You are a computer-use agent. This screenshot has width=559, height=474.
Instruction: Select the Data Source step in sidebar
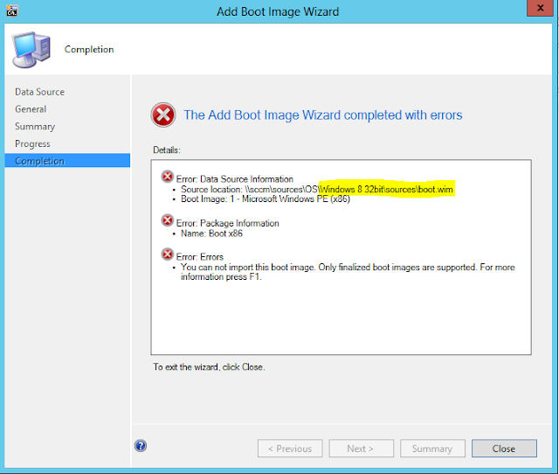click(x=39, y=92)
